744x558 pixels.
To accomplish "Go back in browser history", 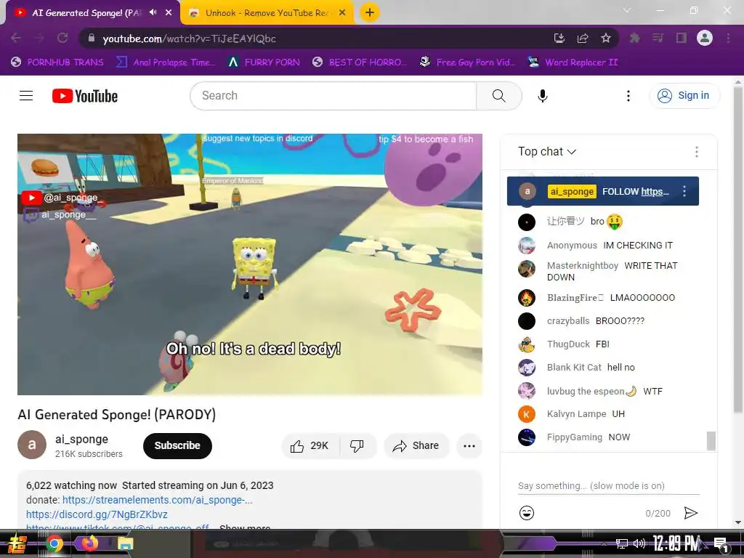I will pos(16,38).
